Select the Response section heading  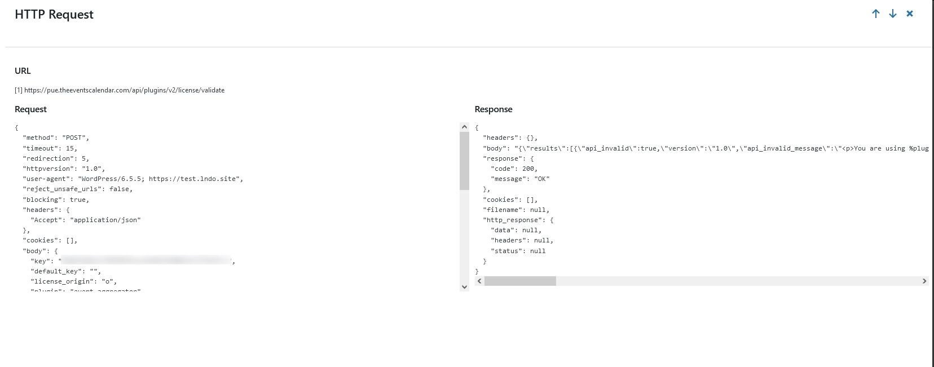tap(493, 109)
